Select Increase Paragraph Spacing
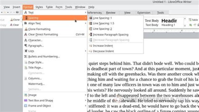 116,35
